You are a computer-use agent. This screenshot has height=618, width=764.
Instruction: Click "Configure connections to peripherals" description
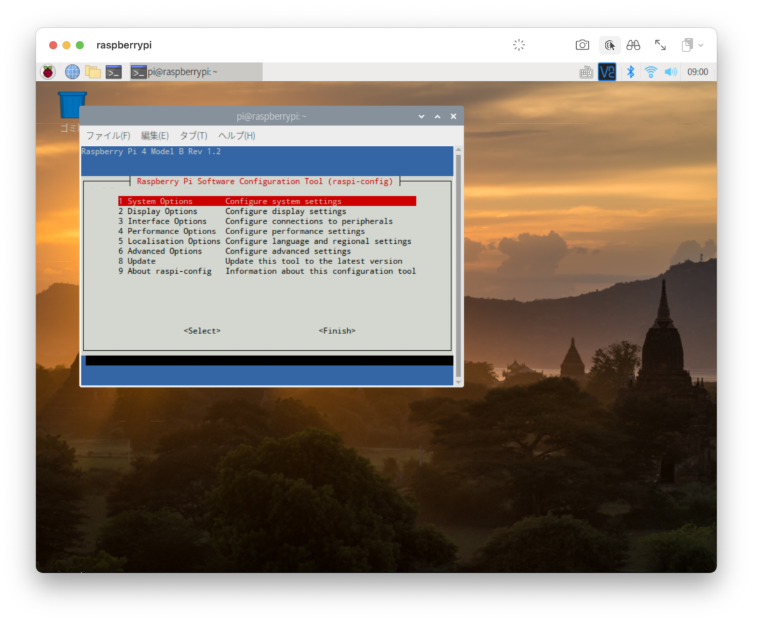(x=309, y=221)
